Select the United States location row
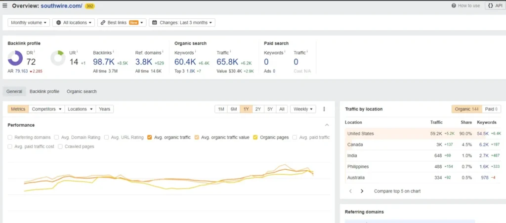 (x=361, y=134)
